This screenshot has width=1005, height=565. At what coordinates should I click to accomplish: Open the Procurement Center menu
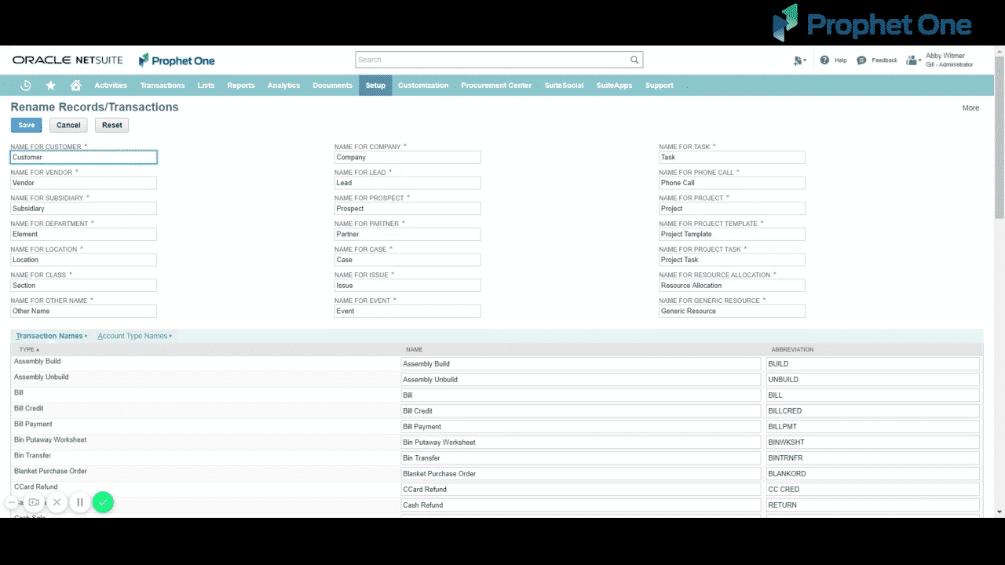click(496, 85)
